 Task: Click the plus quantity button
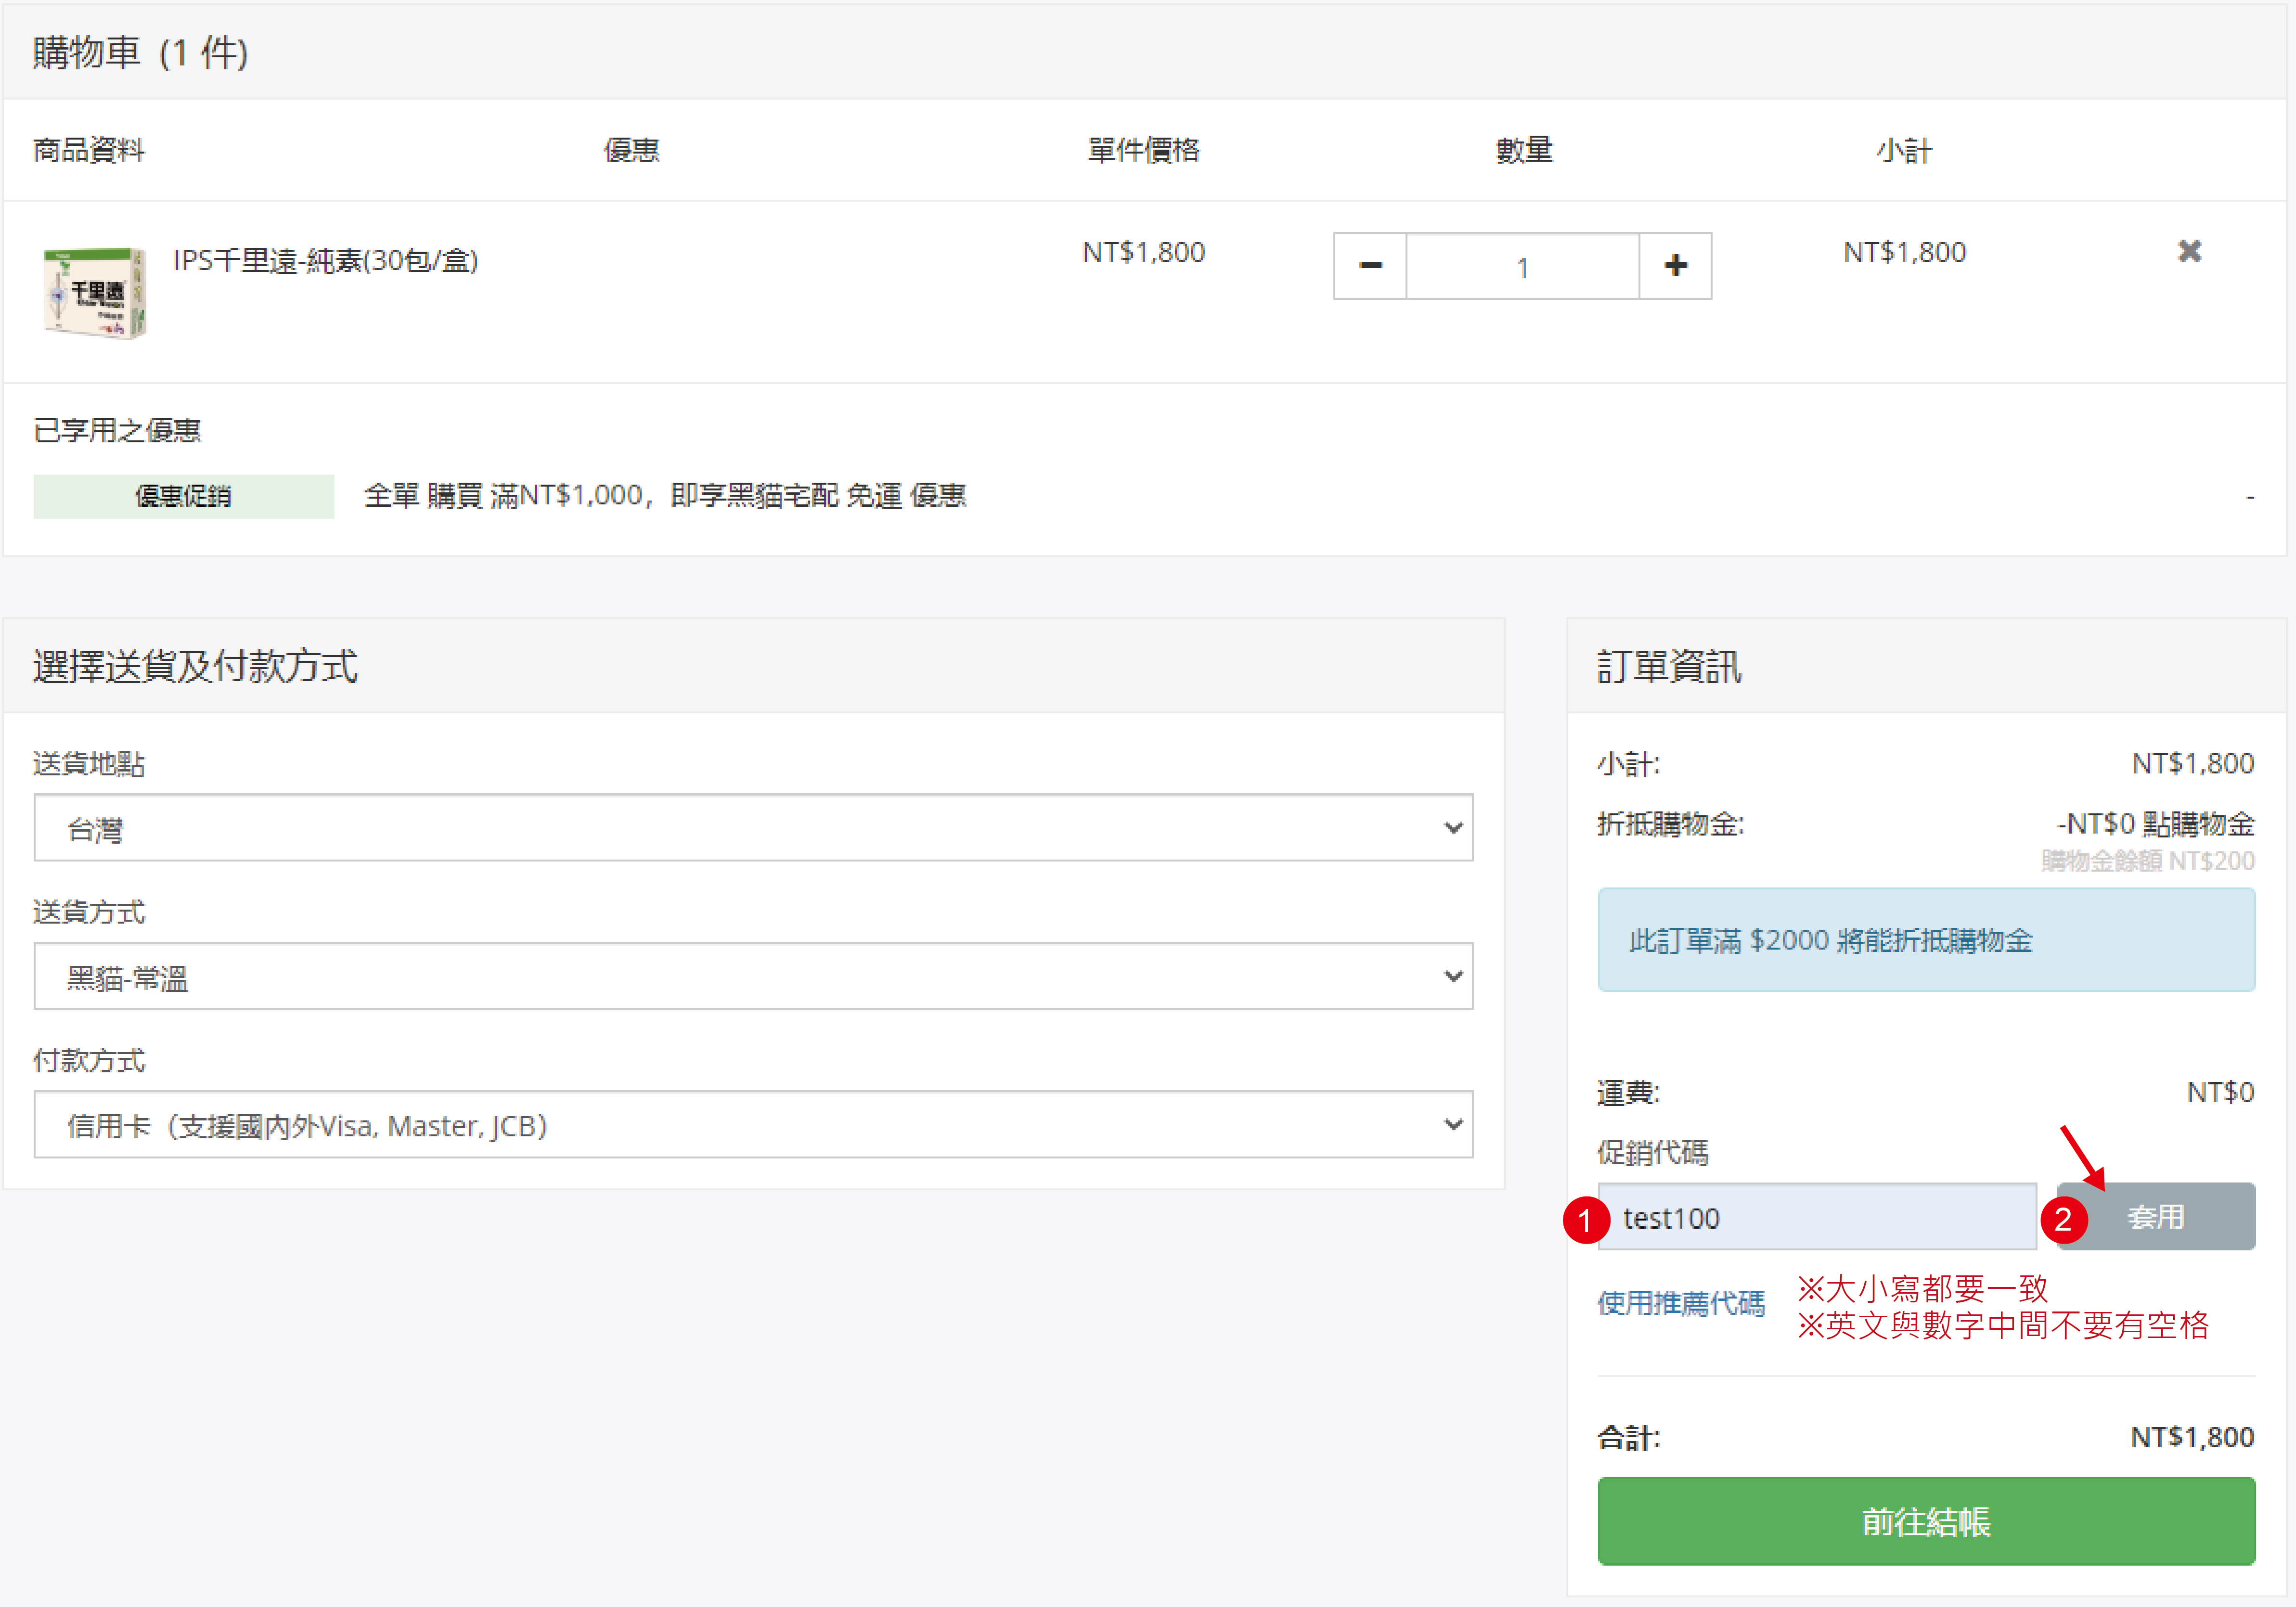point(1675,266)
